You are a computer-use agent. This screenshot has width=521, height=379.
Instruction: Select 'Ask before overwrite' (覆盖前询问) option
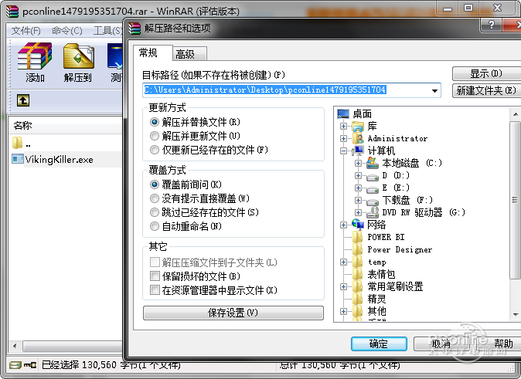pyautogui.click(x=186, y=184)
